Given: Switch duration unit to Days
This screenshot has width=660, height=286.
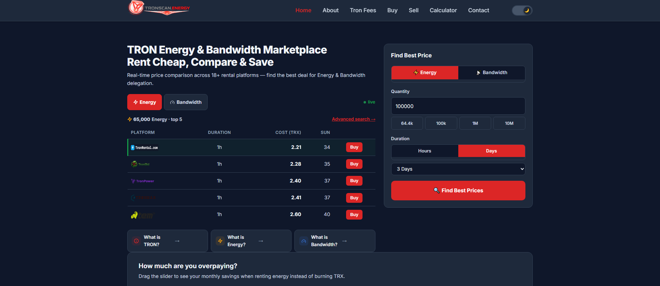Looking at the screenshot, I should click(x=492, y=151).
